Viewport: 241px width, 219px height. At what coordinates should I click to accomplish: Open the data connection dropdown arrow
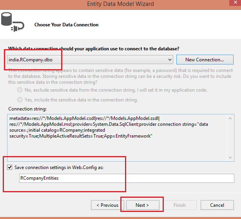(x=170, y=60)
